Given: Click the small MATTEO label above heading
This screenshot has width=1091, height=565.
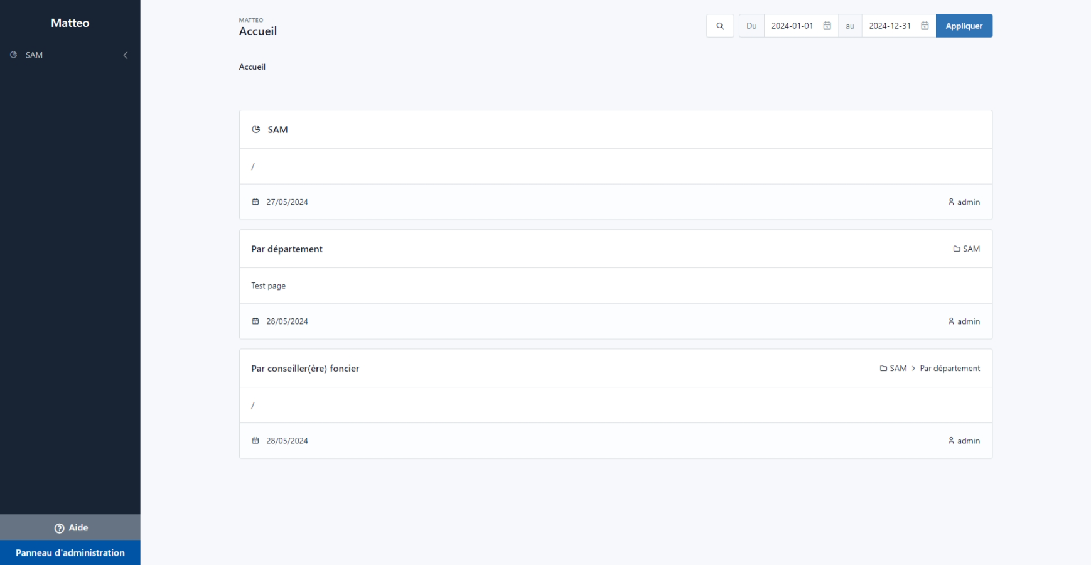Looking at the screenshot, I should [x=251, y=20].
